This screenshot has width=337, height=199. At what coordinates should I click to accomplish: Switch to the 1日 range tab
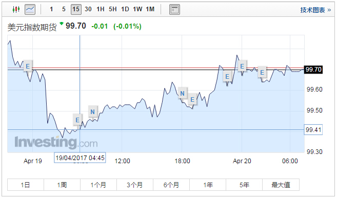click(x=26, y=185)
